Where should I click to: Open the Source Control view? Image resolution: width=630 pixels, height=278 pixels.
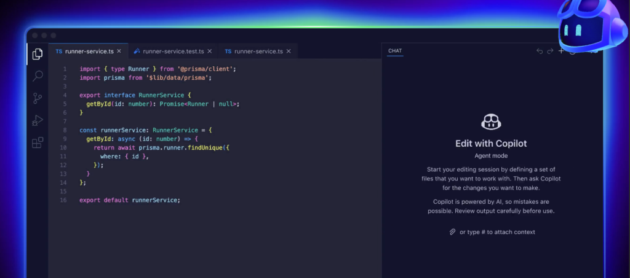click(38, 99)
